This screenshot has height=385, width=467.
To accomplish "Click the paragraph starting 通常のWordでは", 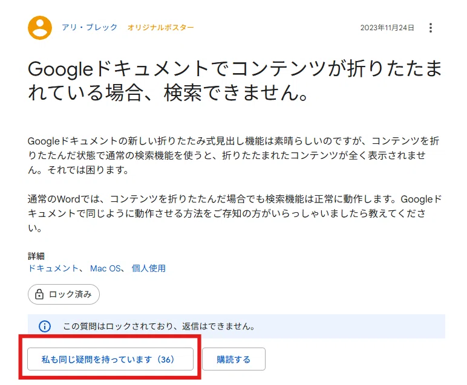I will pyautogui.click(x=235, y=213).
